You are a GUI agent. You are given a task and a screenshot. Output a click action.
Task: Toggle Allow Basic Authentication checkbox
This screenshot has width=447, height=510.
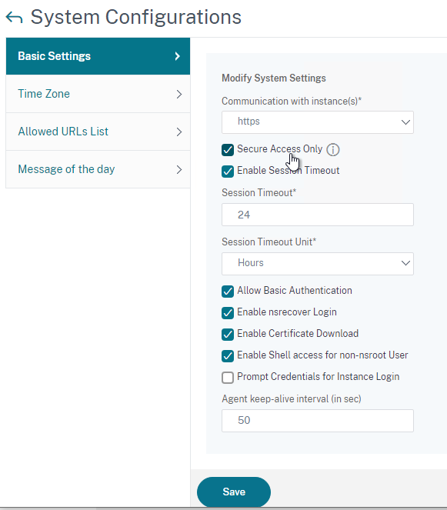point(228,292)
